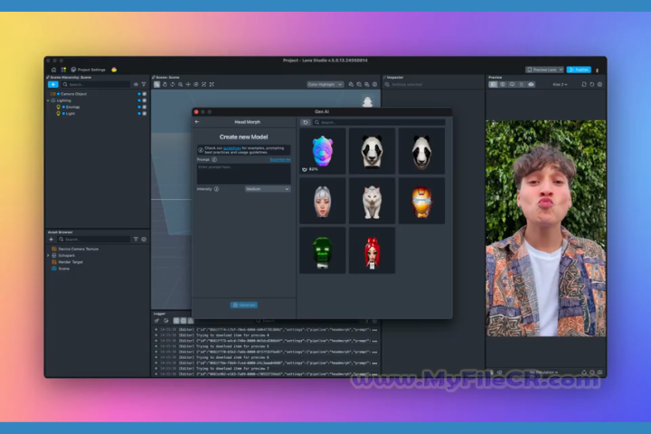Go back with the arrow in Head Morph
The image size is (651, 434).
point(197,122)
